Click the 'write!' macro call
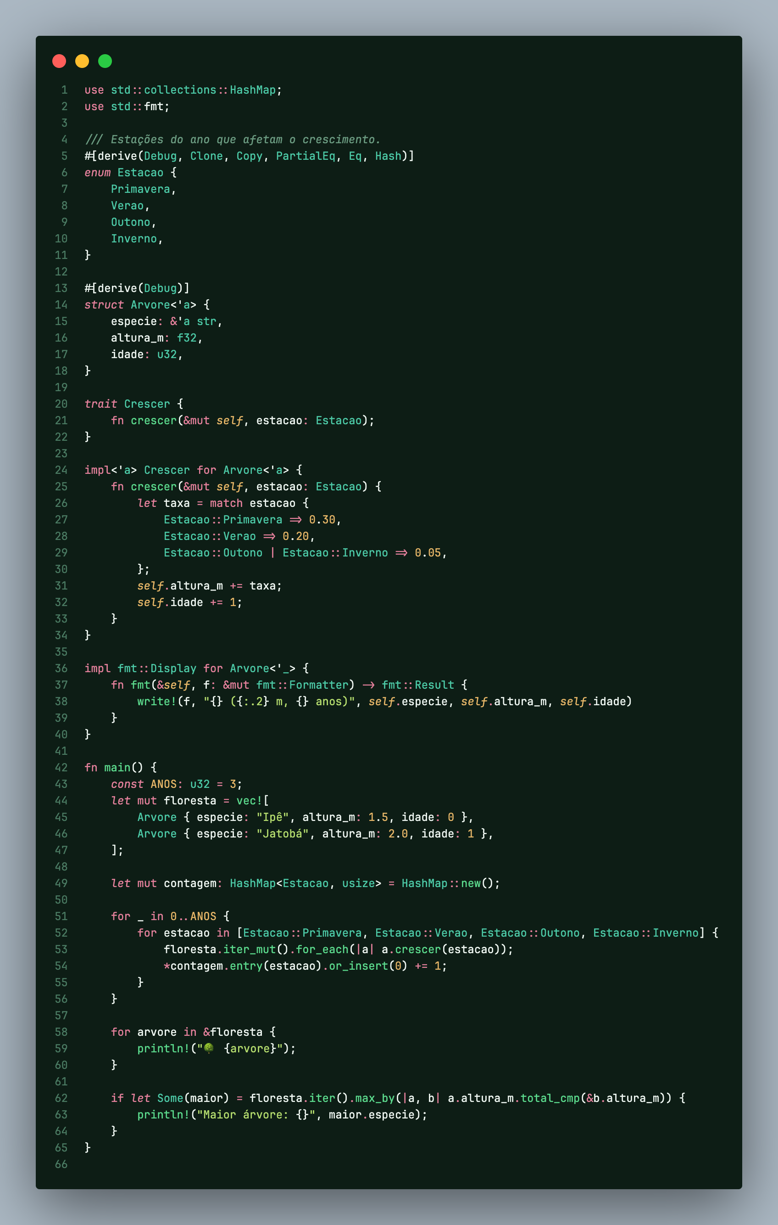Screen dimensions: 778x1225 [156, 702]
